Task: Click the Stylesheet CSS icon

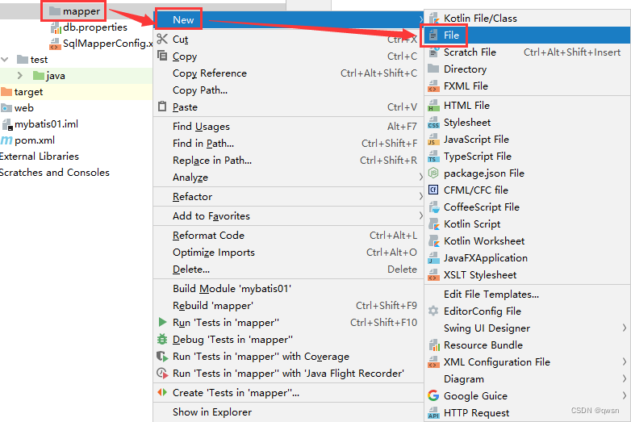Action: click(x=433, y=123)
